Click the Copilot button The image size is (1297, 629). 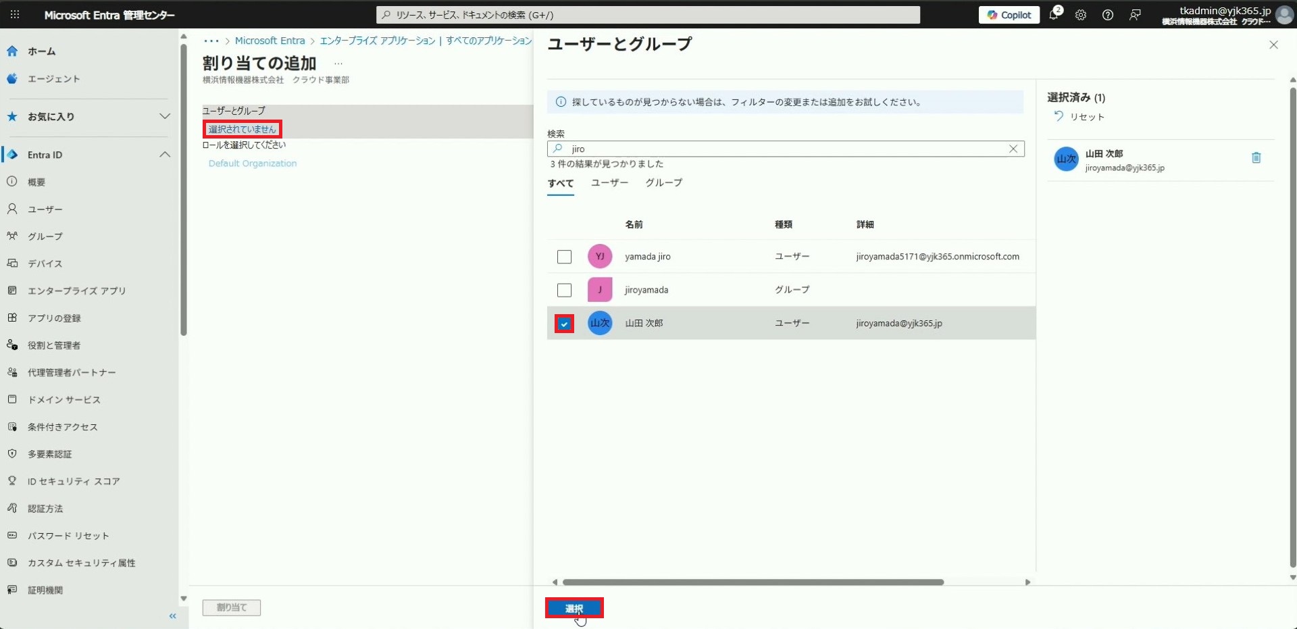click(1009, 15)
